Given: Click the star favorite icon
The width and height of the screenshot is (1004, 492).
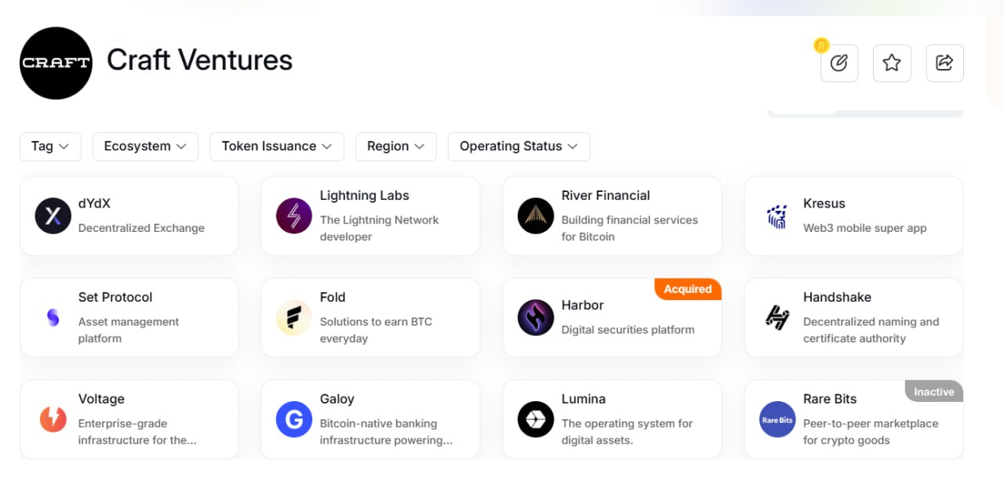Looking at the screenshot, I should pyautogui.click(x=892, y=63).
